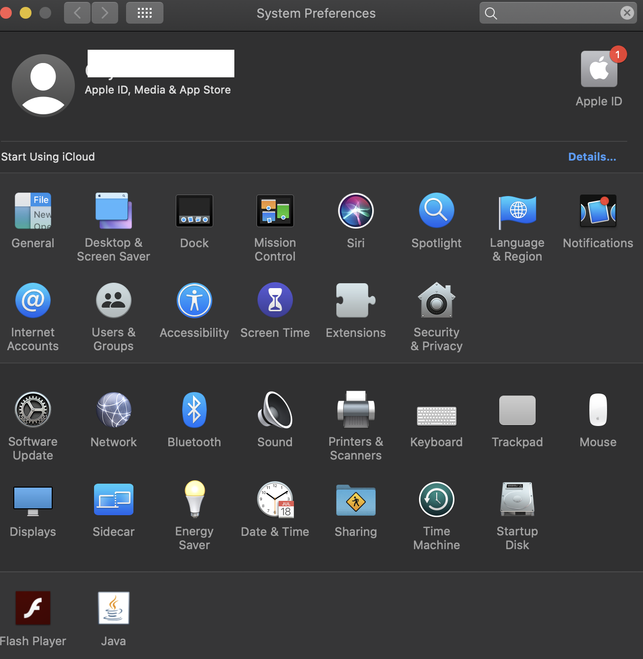Viewport: 643px width, 659px height.
Task: Click the yellow minimize window button
Action: [x=26, y=13]
